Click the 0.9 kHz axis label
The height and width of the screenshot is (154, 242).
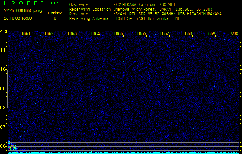tap(3, 89)
